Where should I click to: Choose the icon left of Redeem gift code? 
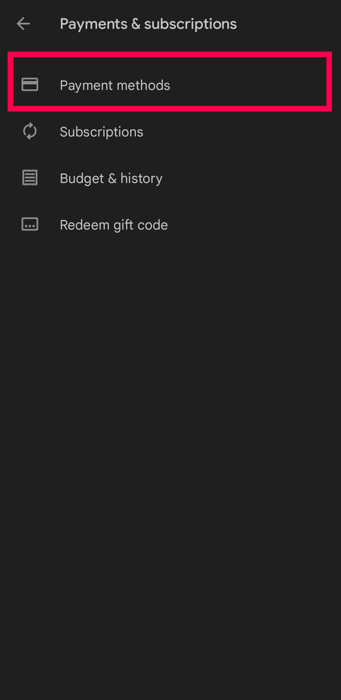click(x=30, y=224)
